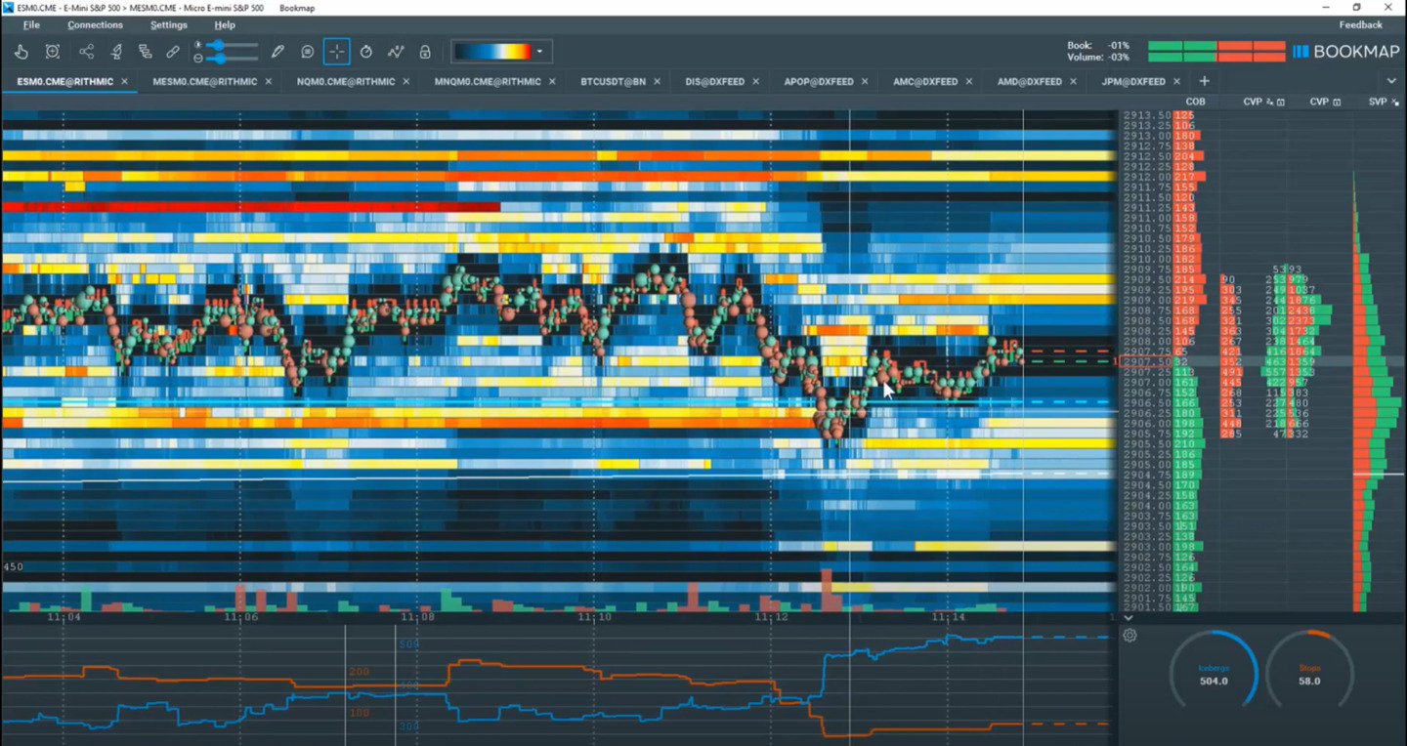Open the widget settings gear icon
This screenshot has height=746, width=1407.
pos(1130,636)
